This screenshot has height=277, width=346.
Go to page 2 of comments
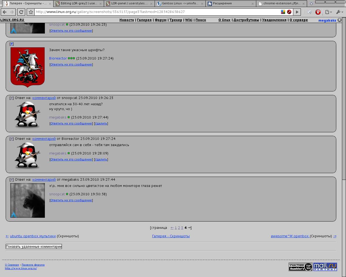pos(179,228)
